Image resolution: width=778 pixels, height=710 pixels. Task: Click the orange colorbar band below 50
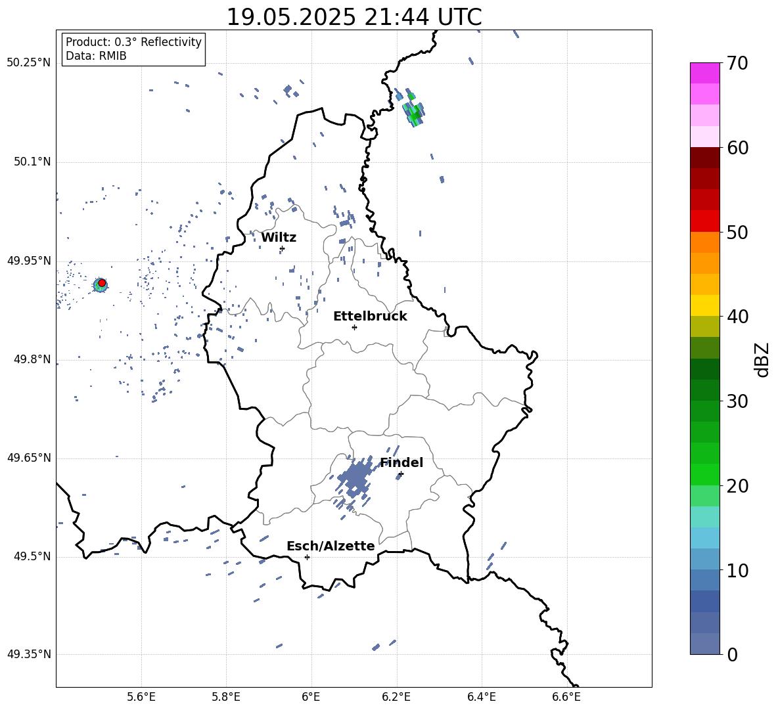(x=704, y=242)
